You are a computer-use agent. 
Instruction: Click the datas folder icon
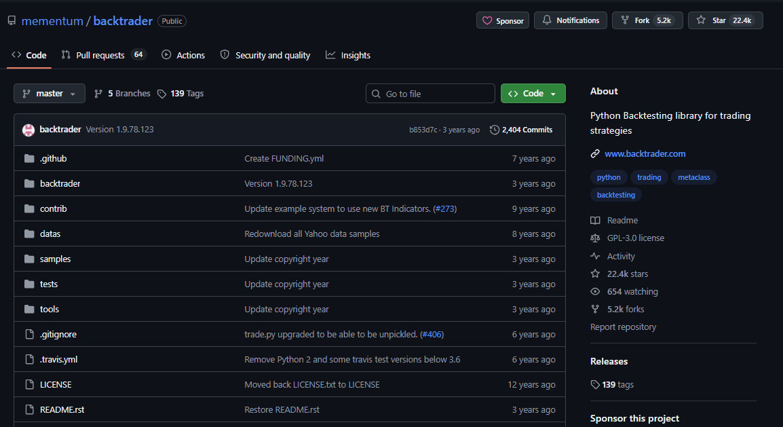(x=29, y=234)
